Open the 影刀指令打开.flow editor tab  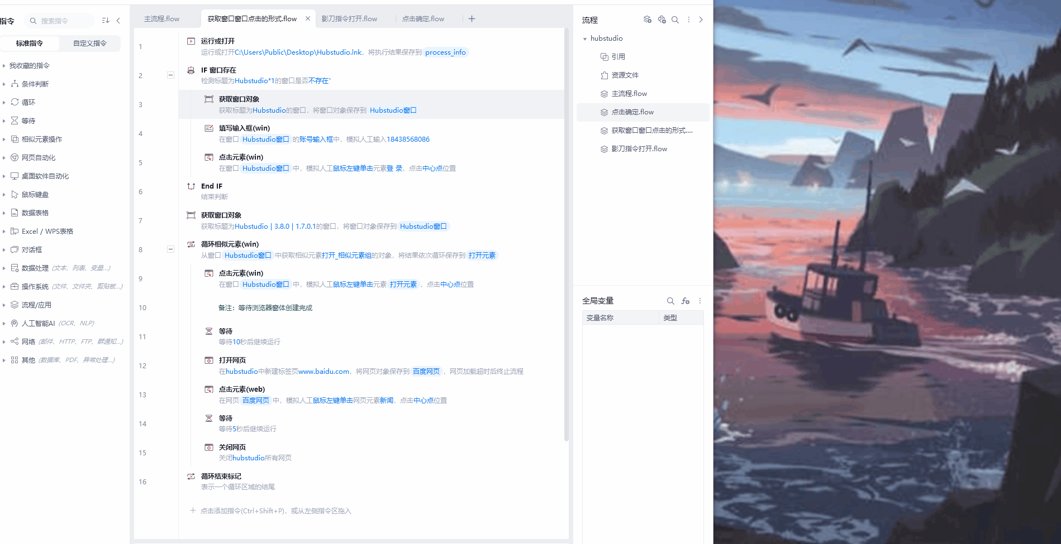(350, 19)
